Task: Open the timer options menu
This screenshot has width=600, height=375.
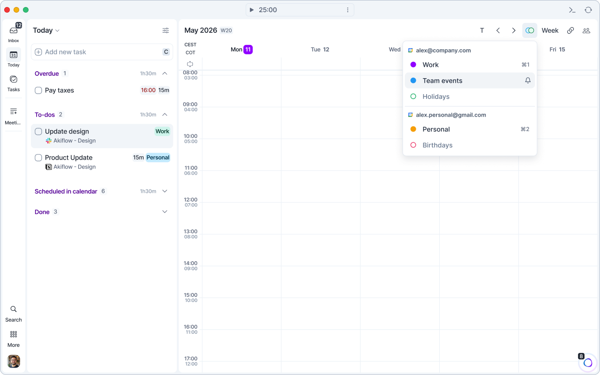Action: [348, 10]
